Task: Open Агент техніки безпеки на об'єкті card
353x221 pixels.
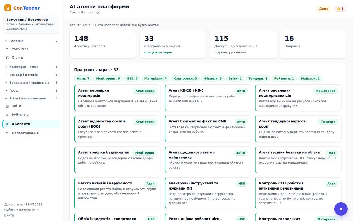Action: (x=298, y=160)
